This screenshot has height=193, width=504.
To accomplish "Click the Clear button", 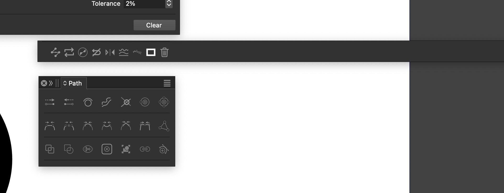I will point(155,25).
